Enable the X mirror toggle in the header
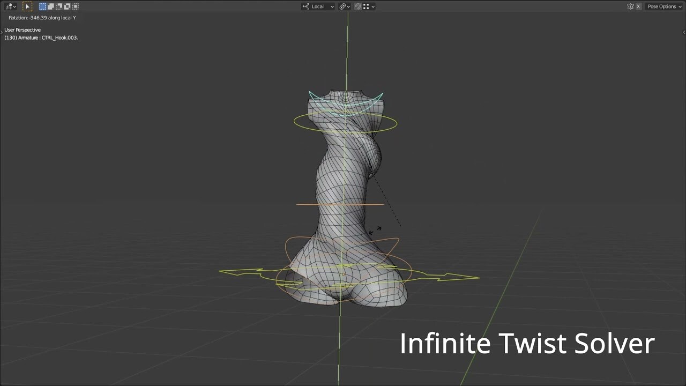The height and width of the screenshot is (386, 686). (x=638, y=6)
